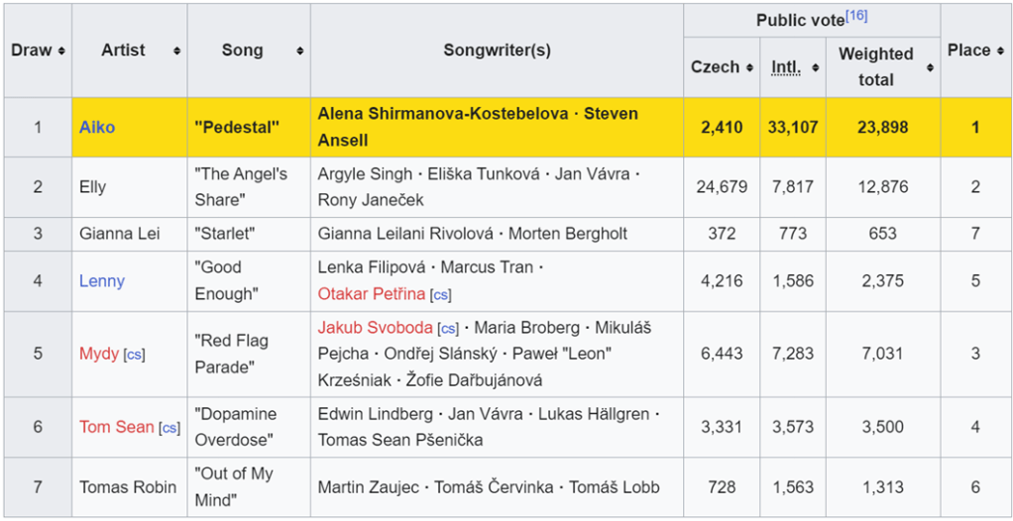Open reference [16] next to Public vote

(857, 15)
